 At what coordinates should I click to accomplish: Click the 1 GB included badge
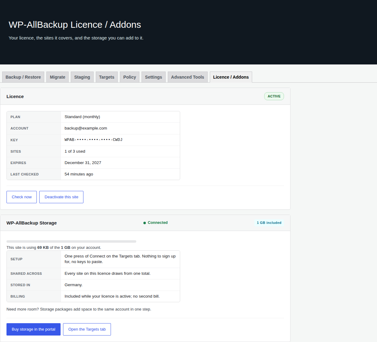pos(269,223)
